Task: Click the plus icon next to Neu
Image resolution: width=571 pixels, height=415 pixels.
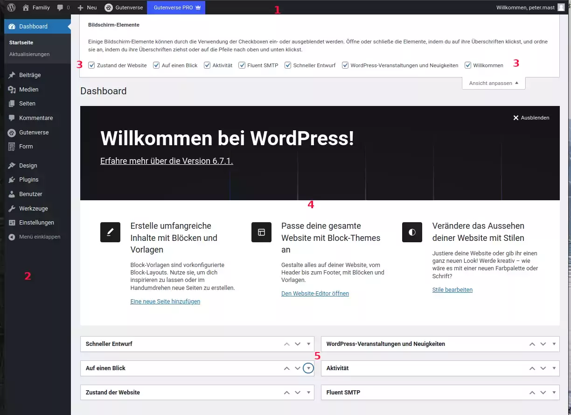Action: point(80,7)
